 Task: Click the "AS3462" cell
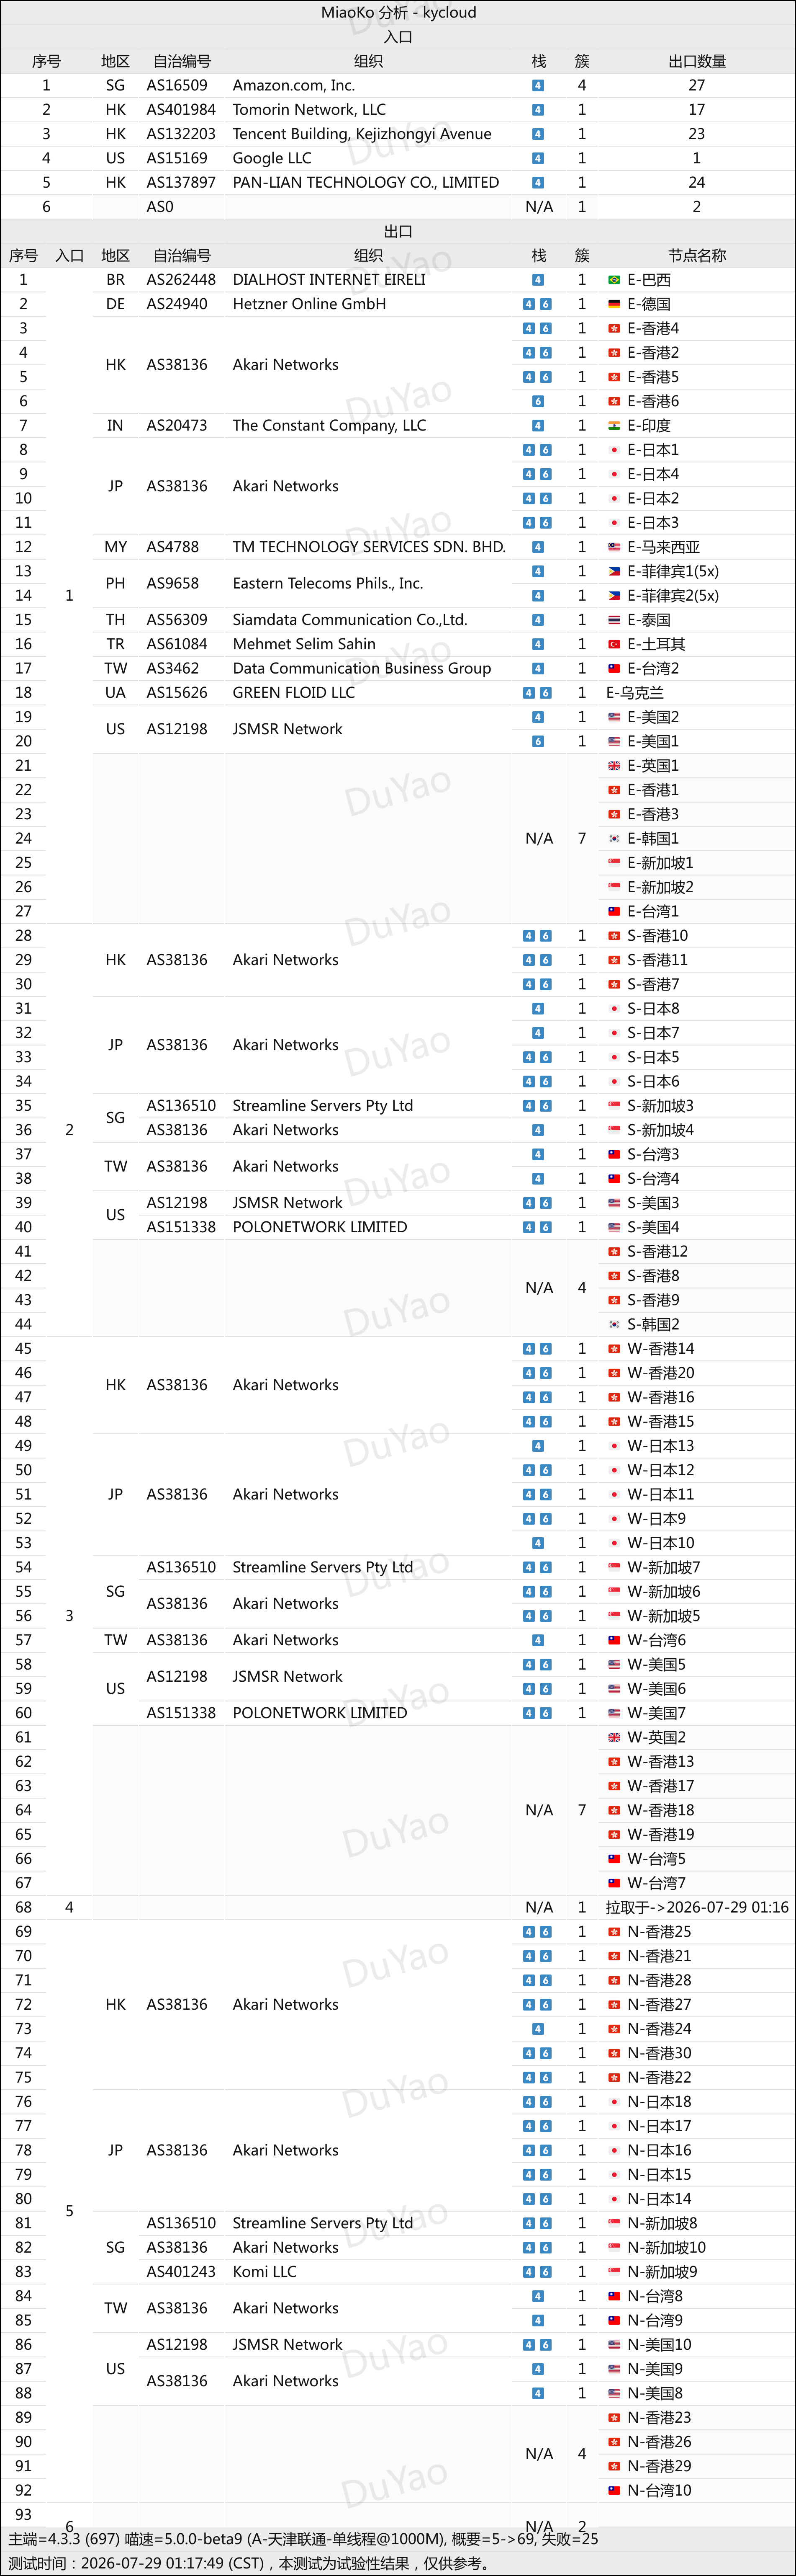(173, 668)
